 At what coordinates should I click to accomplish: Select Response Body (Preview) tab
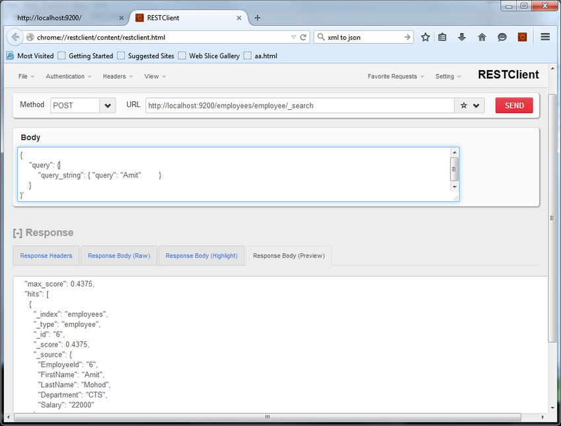point(289,255)
